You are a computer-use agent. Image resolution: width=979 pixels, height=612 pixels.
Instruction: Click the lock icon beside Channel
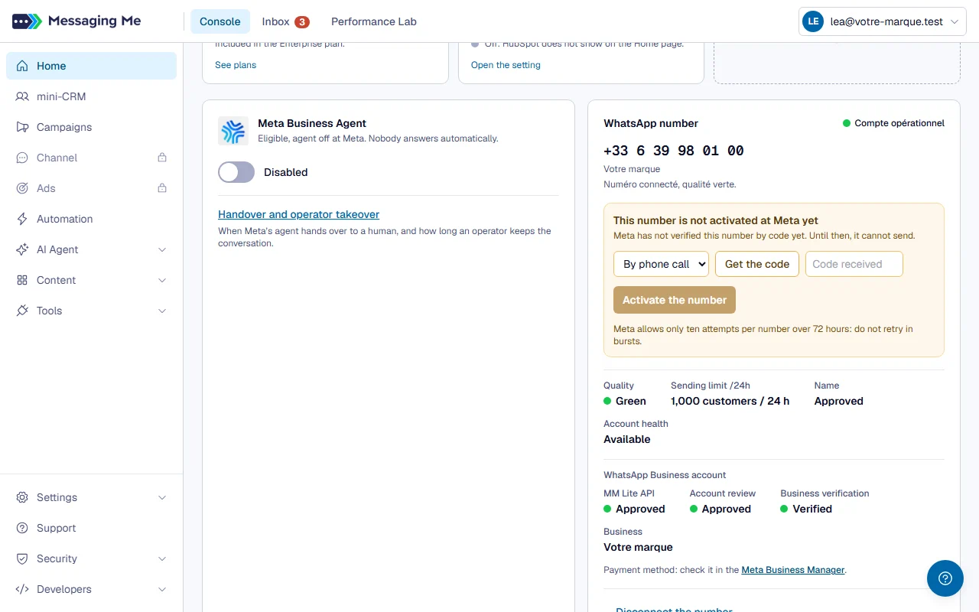pos(162,158)
